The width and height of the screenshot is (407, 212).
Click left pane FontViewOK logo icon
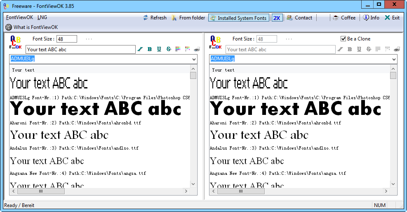click(x=15, y=43)
